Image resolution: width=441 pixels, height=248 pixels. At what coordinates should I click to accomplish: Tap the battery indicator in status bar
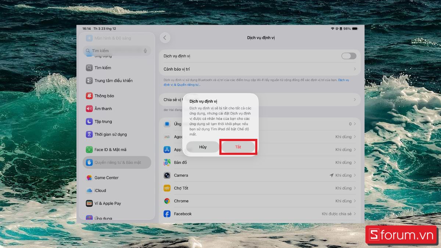point(355,29)
